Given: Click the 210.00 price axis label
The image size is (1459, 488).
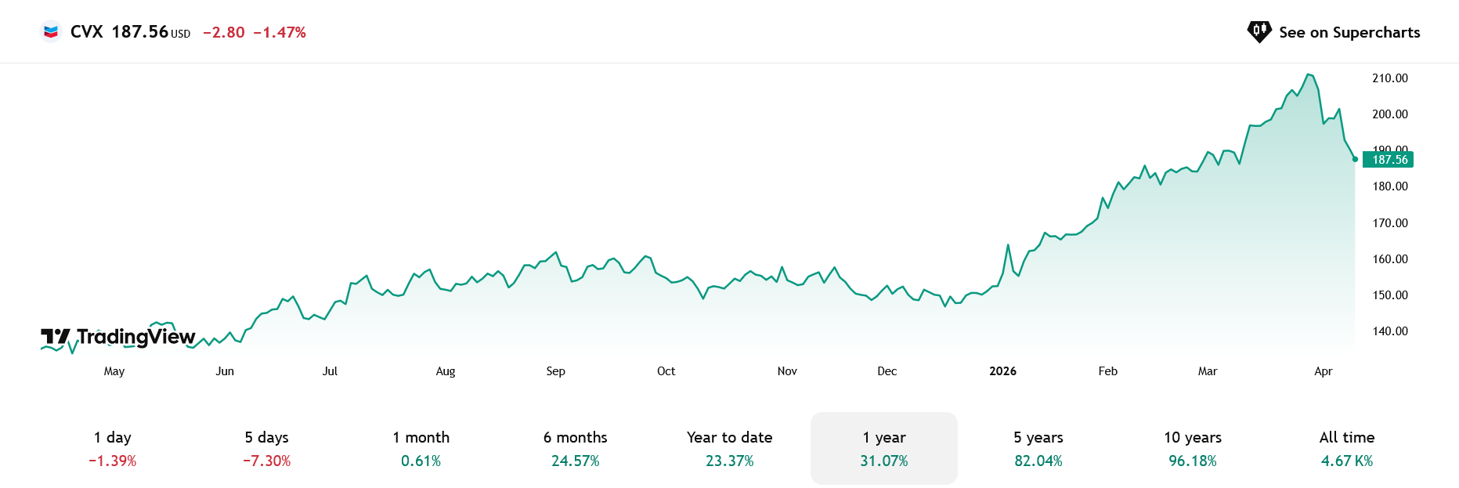Looking at the screenshot, I should pos(1389,78).
